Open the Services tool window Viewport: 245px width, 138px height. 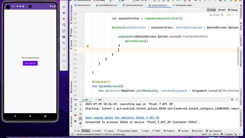pyautogui.click(x=197, y=131)
